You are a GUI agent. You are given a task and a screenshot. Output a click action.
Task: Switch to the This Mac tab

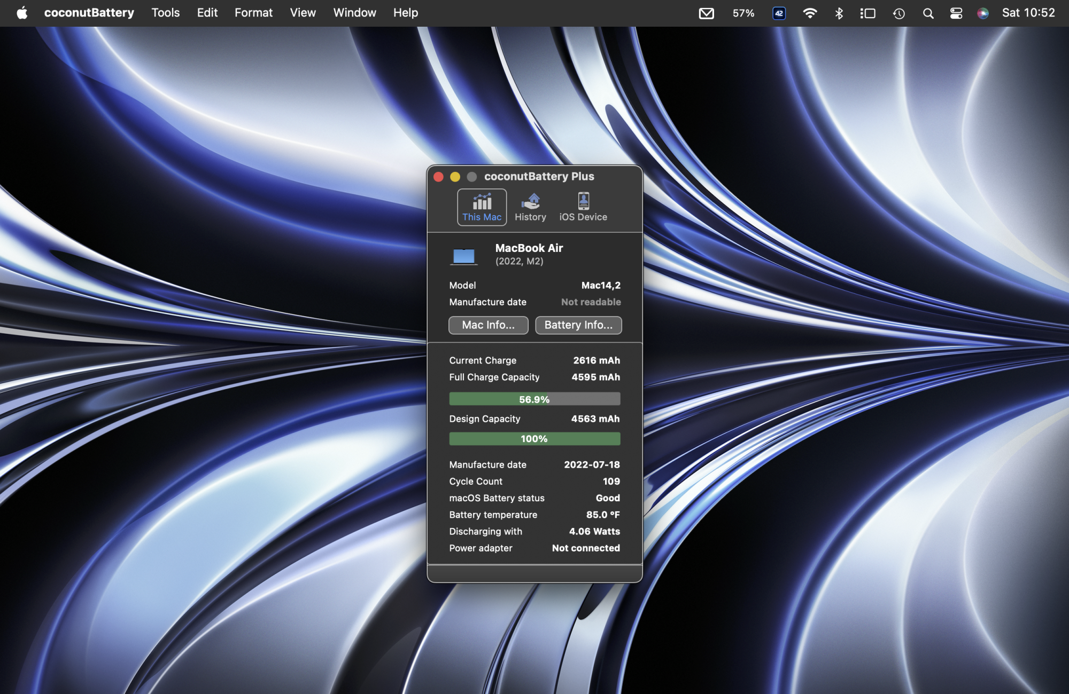482,207
